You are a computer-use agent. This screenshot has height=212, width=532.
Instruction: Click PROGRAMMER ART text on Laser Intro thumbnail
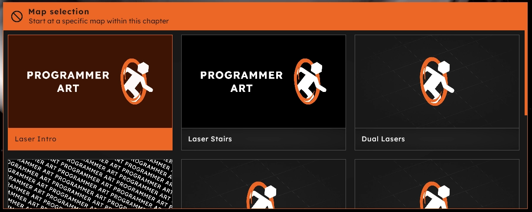coord(68,82)
